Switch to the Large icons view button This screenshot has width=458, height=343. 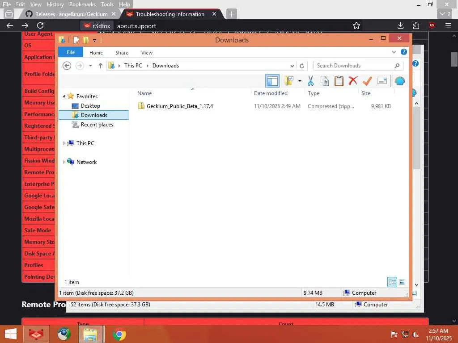click(402, 282)
